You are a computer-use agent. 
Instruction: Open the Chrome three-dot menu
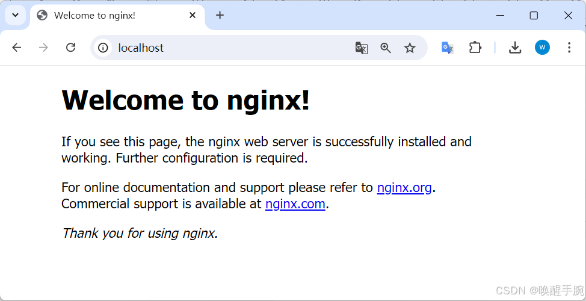[569, 48]
